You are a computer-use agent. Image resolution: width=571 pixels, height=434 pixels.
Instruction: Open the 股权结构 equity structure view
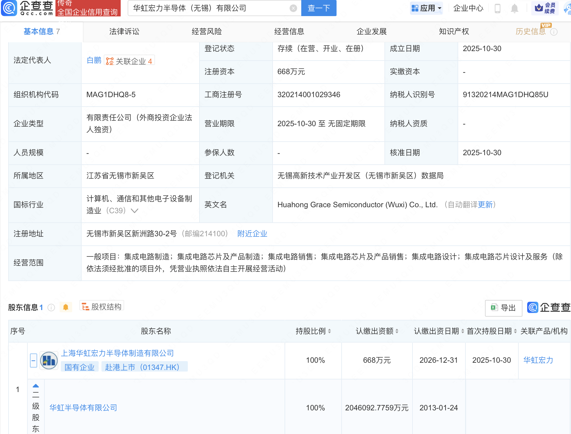pyautogui.click(x=102, y=307)
